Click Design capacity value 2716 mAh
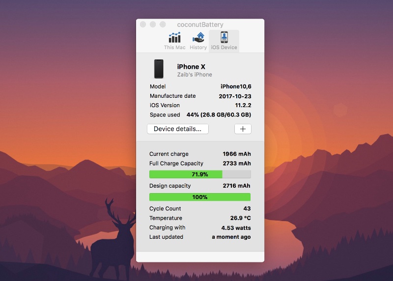The image size is (393, 281). tap(237, 186)
